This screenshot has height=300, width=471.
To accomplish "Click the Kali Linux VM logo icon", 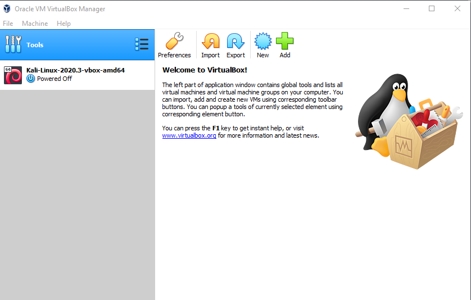I will coord(13,75).
